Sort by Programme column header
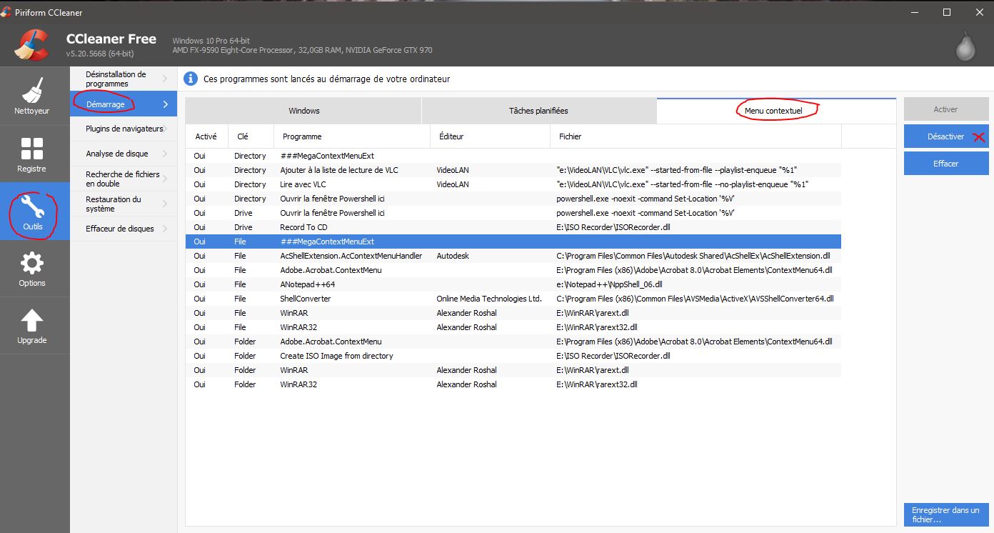This screenshot has width=994, height=533. click(352, 136)
